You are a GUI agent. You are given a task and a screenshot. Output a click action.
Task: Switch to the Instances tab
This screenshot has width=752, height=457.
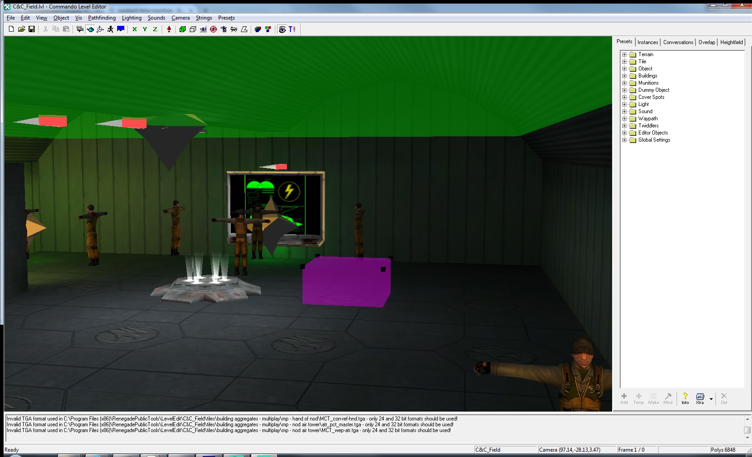[x=647, y=42]
